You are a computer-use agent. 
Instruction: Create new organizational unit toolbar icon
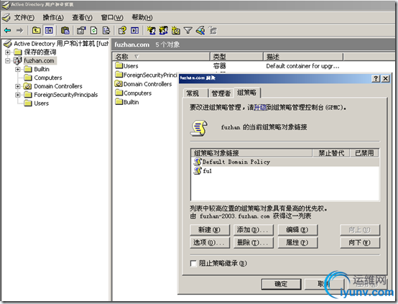[x=175, y=30]
